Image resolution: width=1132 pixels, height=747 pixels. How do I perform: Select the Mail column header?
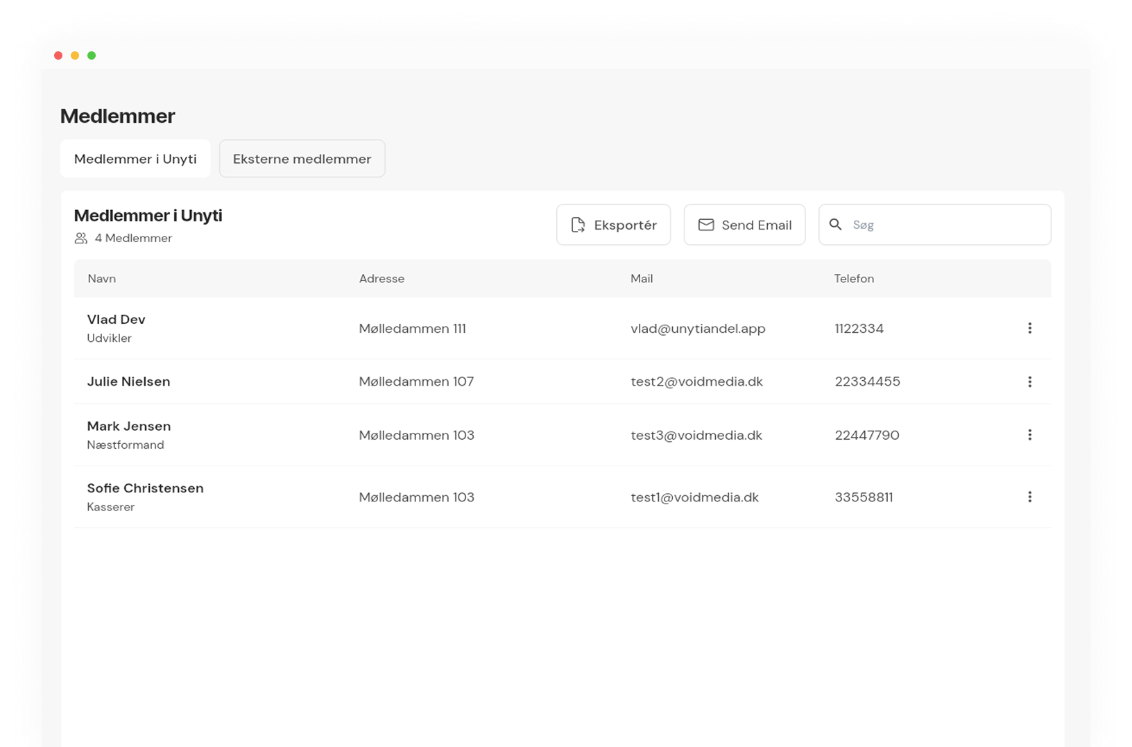642,279
